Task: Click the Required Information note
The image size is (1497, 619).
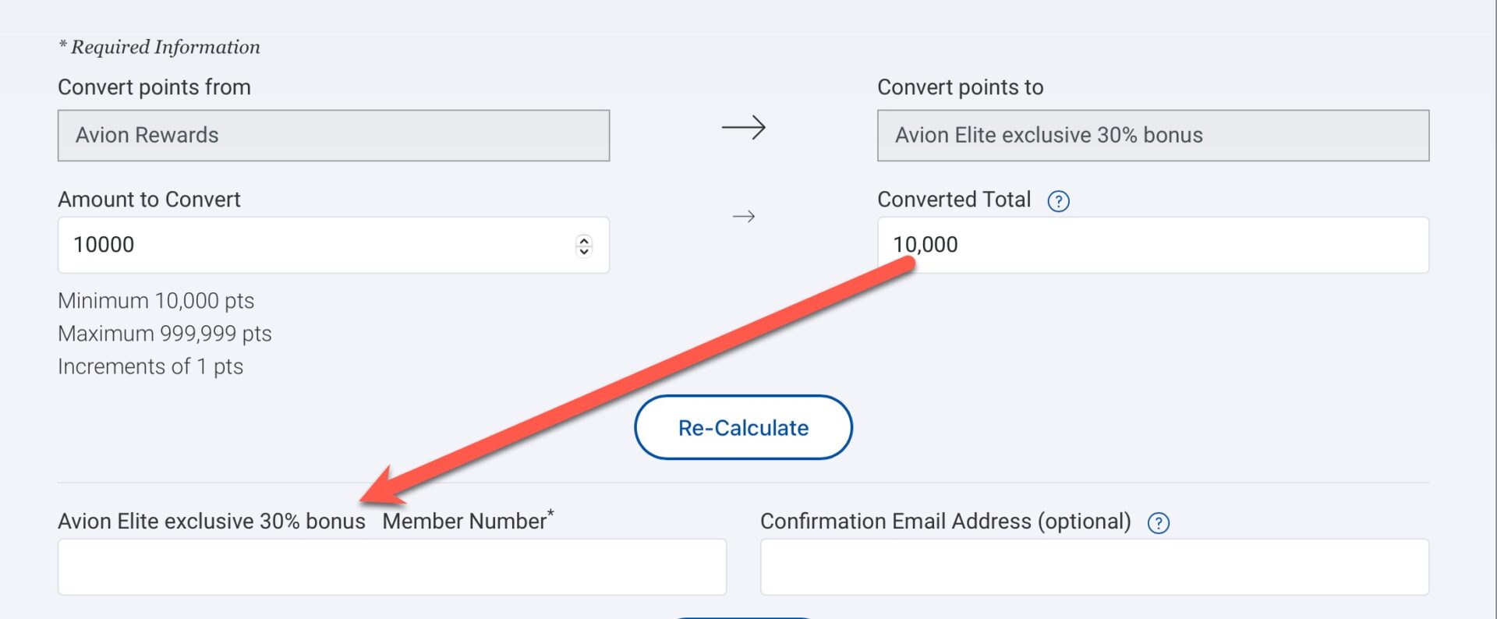Action: (x=158, y=47)
